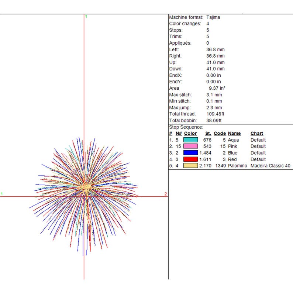Viewport: 293px width, 293px height.
Task: Click the 'Chart' column header
Action: pyautogui.click(x=257, y=134)
